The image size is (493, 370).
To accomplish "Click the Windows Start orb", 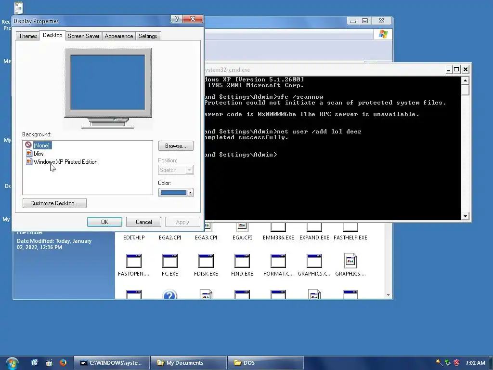I will [x=12, y=363].
